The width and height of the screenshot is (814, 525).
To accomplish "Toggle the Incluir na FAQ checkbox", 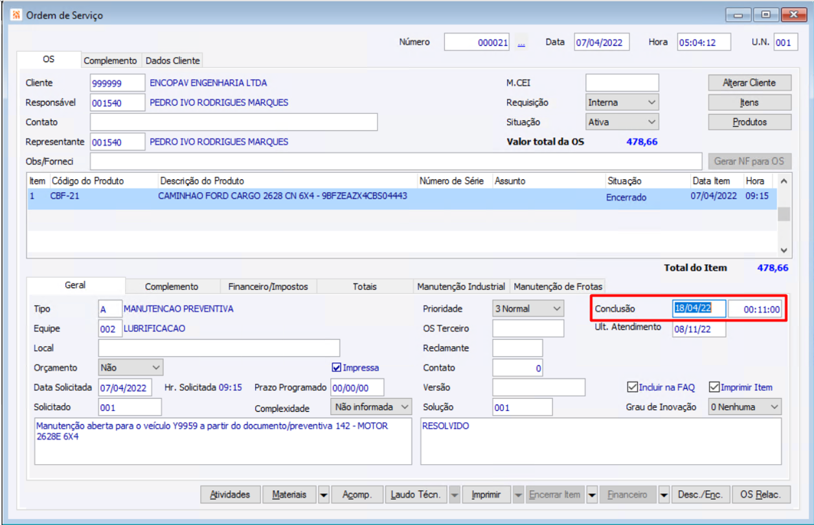I will coord(632,388).
